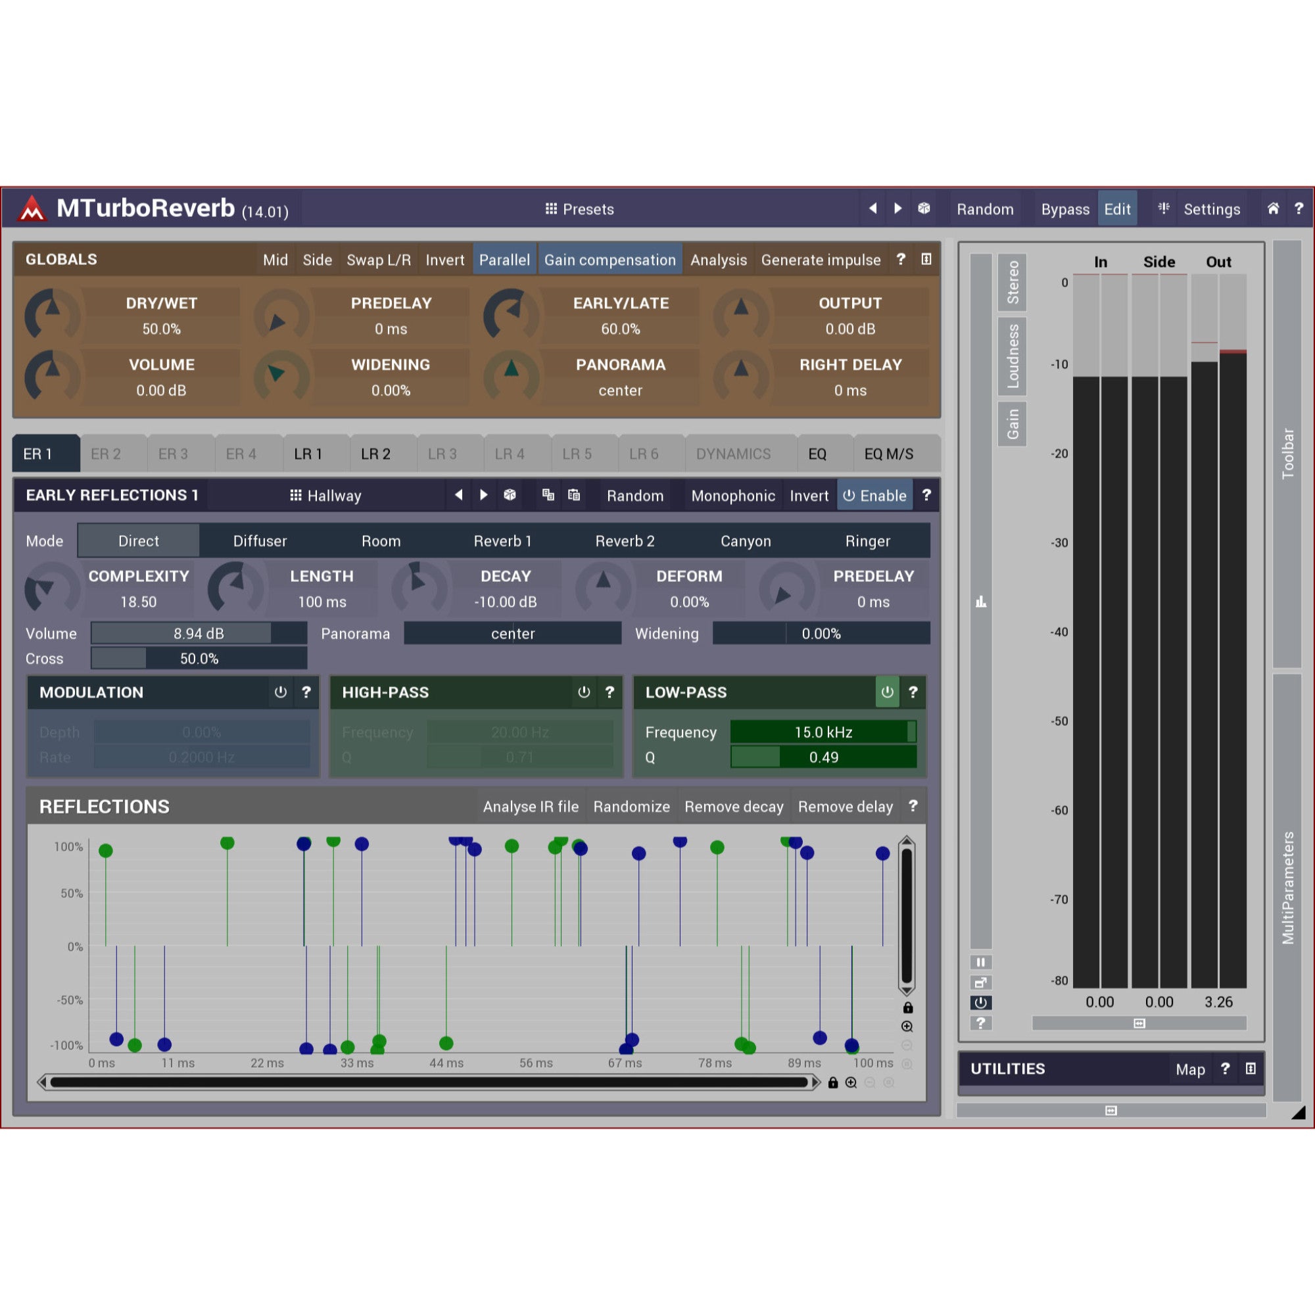Screen dimensions: 1315x1315
Task: Expand the MultiParameters side panel
Action: coord(1287,886)
